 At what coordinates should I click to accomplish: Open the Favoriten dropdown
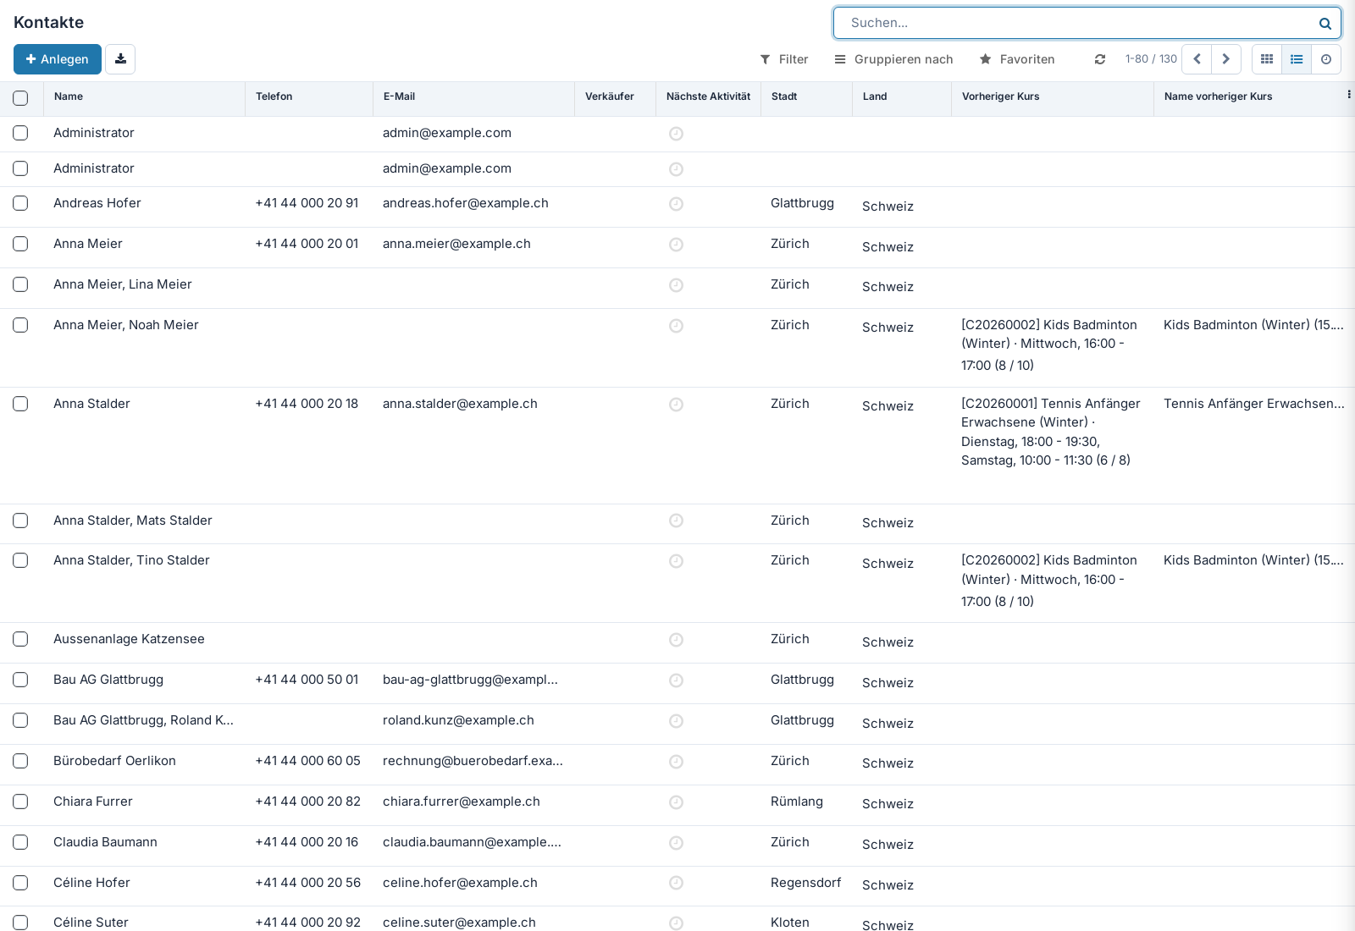pyautogui.click(x=1017, y=59)
